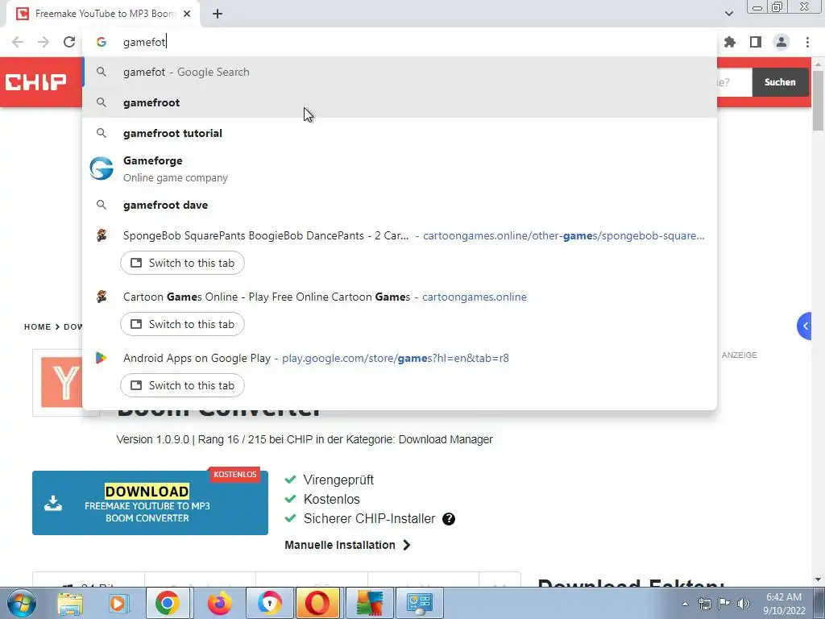825x619 pixels.
Task: Click the Action Center flag icon
Action: [724, 603]
